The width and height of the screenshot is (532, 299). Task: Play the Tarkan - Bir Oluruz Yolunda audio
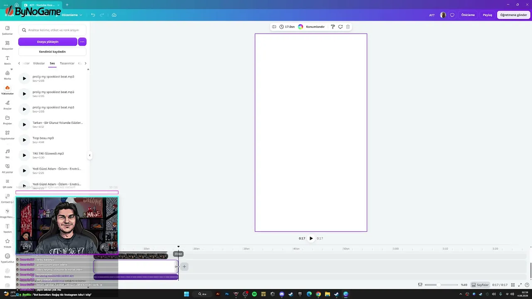click(24, 125)
